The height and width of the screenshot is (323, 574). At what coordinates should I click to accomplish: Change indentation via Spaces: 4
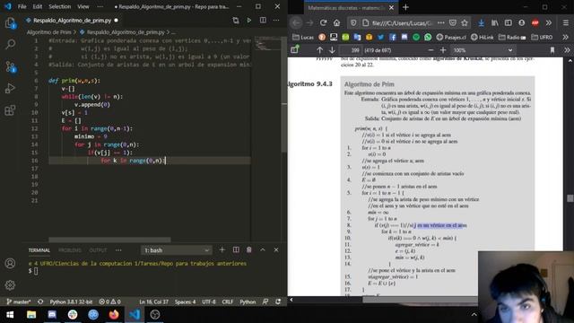pos(186,301)
